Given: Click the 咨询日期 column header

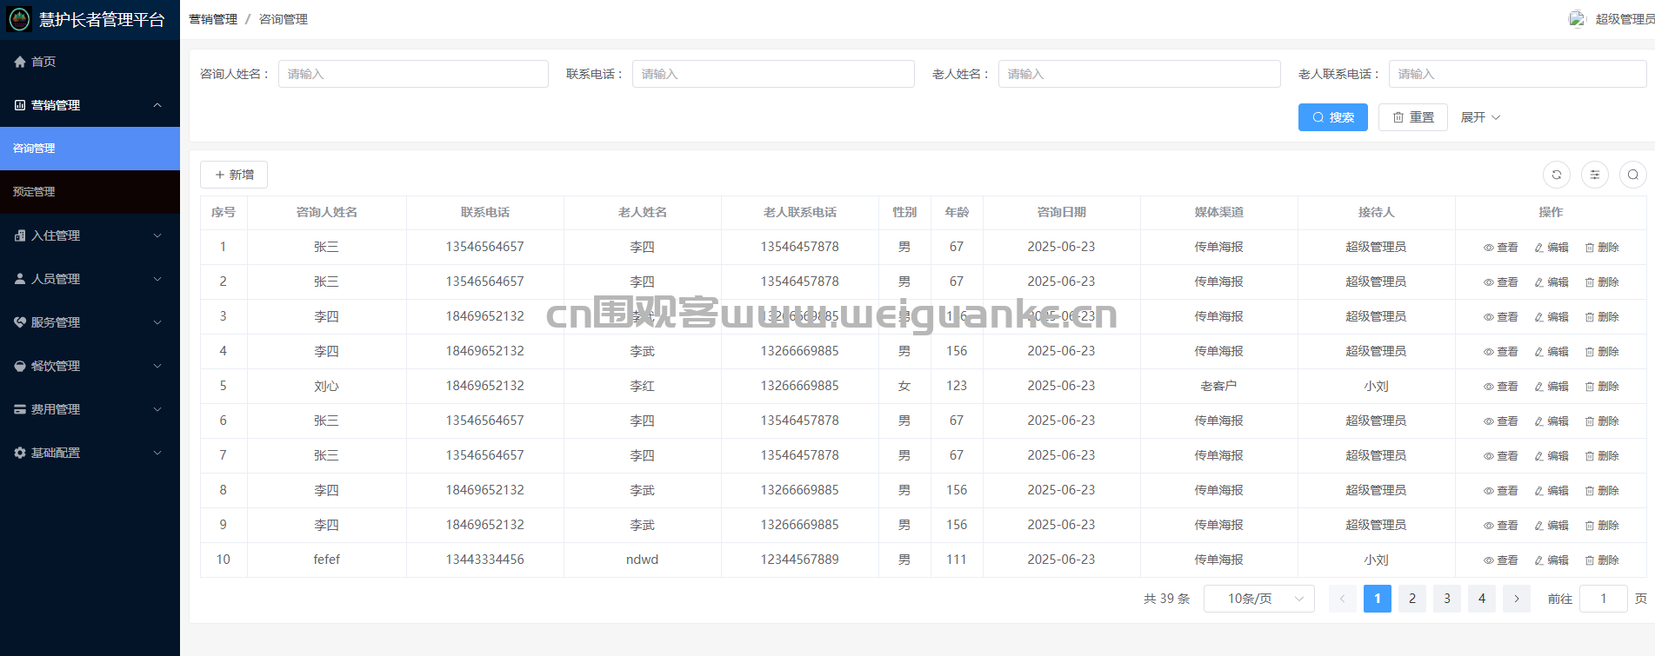Looking at the screenshot, I should pyautogui.click(x=1061, y=212).
